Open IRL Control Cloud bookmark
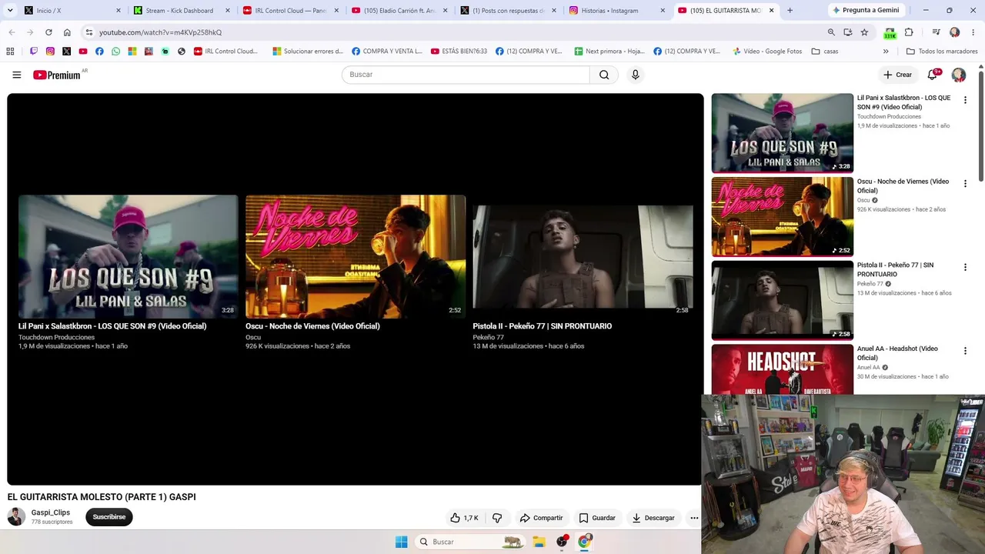The image size is (985, 554). click(x=226, y=52)
